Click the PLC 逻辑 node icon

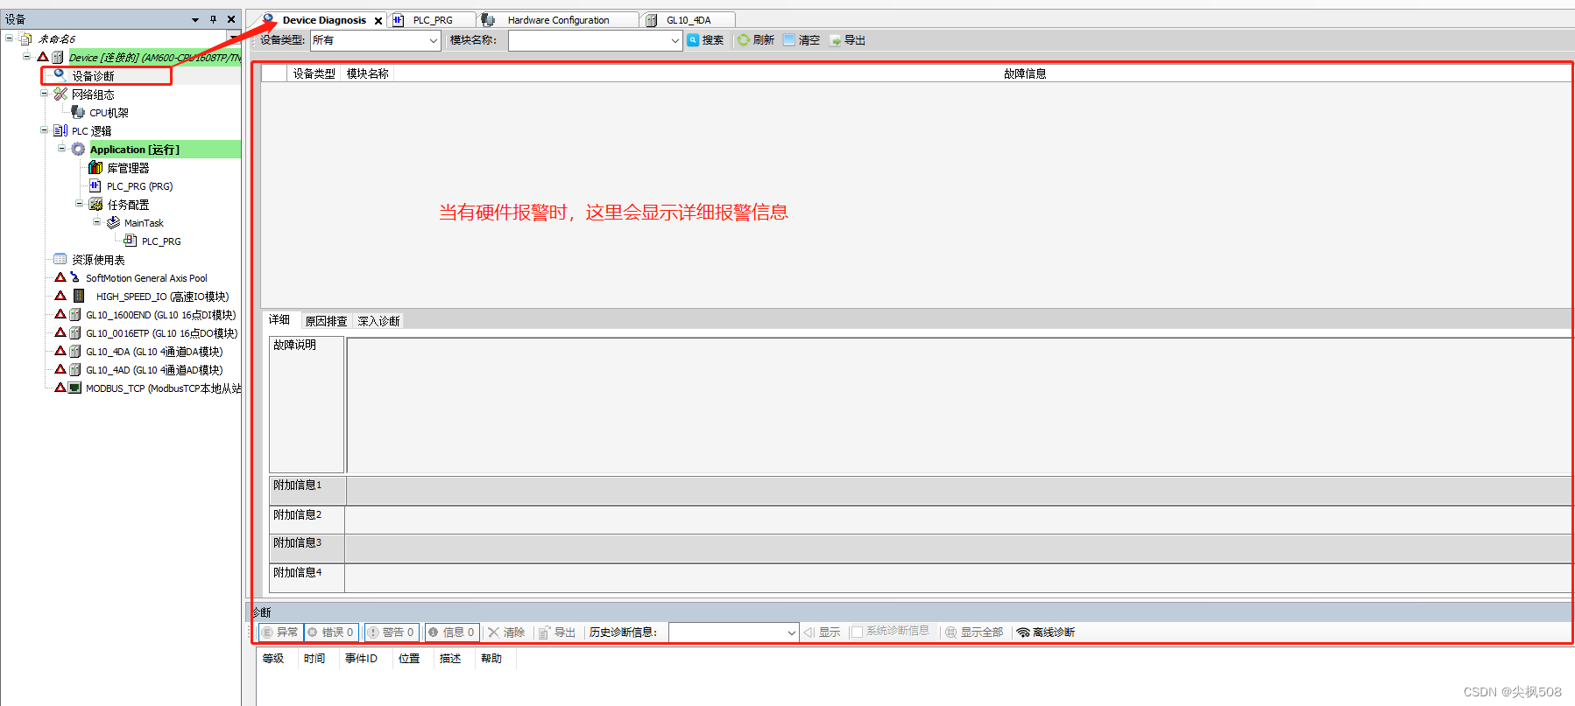(x=60, y=130)
